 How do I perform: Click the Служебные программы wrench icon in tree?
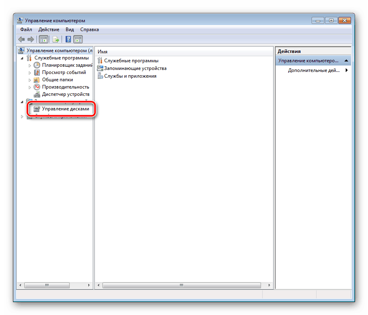[29, 58]
